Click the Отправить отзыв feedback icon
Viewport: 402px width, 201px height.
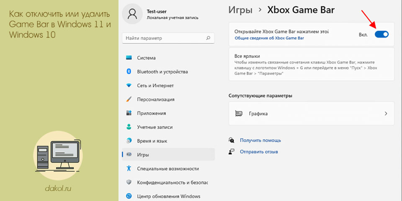click(x=232, y=152)
